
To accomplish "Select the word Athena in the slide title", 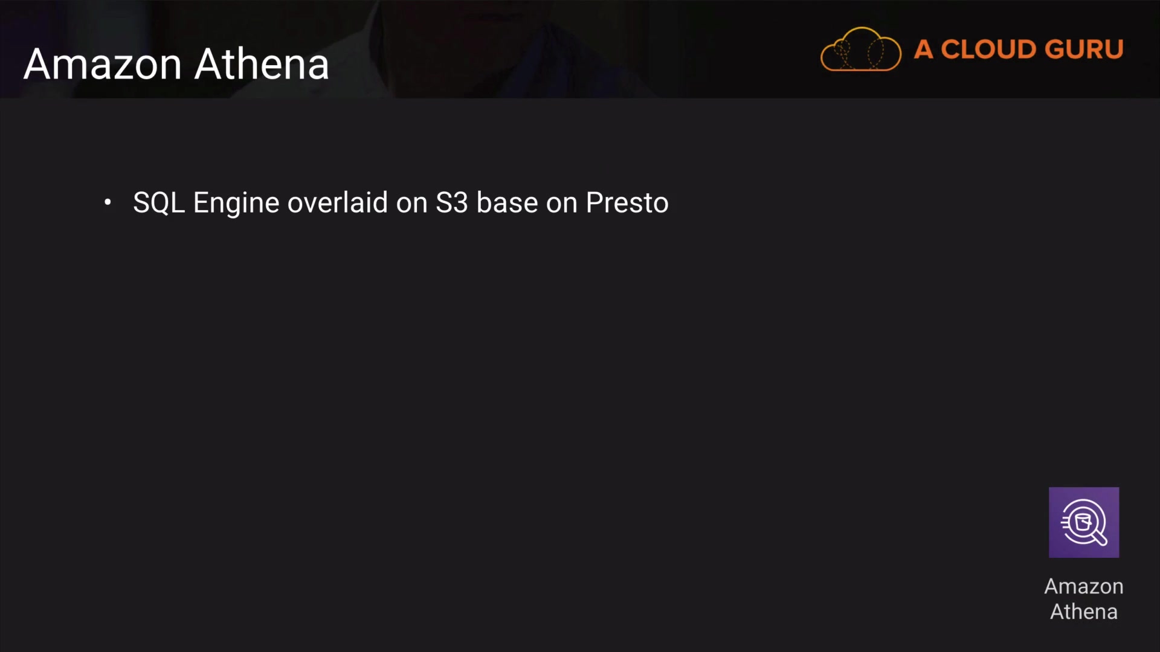I will tap(262, 64).
